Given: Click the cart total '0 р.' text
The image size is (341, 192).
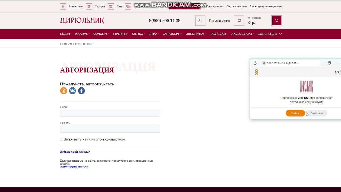Looking at the screenshot, I should [252, 23].
